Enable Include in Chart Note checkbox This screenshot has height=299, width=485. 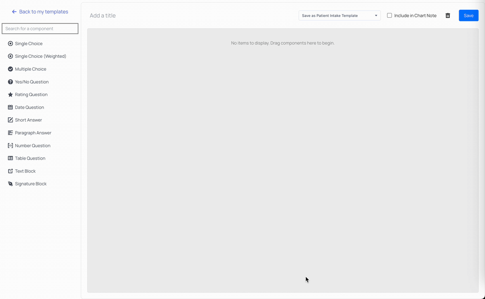[390, 15]
